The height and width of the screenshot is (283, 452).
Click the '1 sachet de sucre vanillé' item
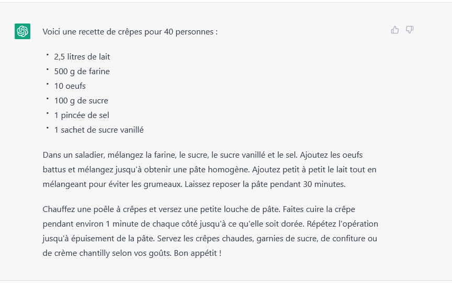click(x=99, y=130)
